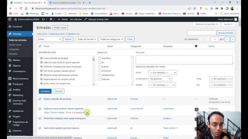Go to Escritorio dashboard in sidebar
This screenshot has width=248, height=139.
pyautogui.click(x=17, y=27)
